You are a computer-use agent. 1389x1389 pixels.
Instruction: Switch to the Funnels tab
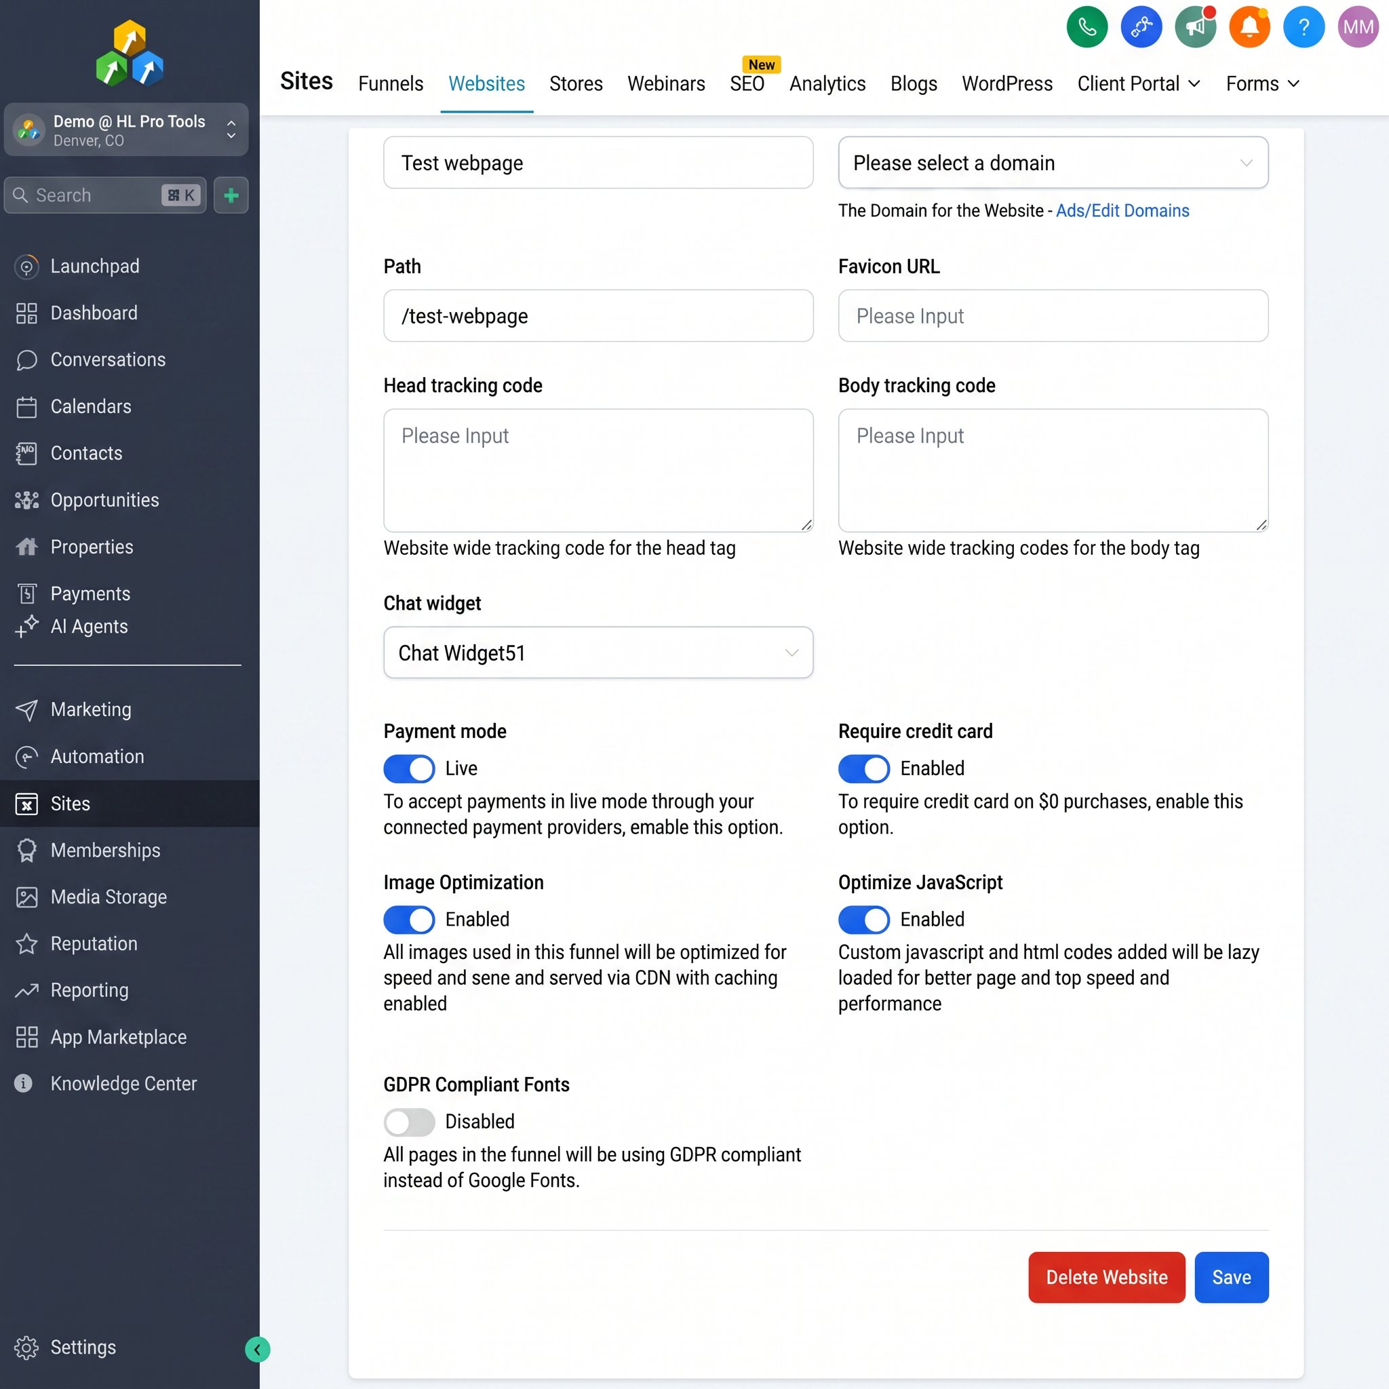pyautogui.click(x=391, y=83)
